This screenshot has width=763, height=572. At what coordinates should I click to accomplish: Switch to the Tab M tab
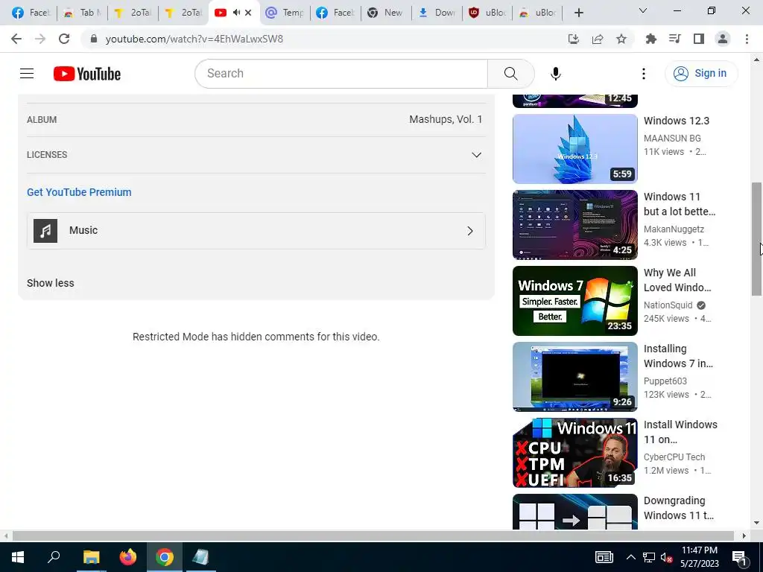[82, 13]
